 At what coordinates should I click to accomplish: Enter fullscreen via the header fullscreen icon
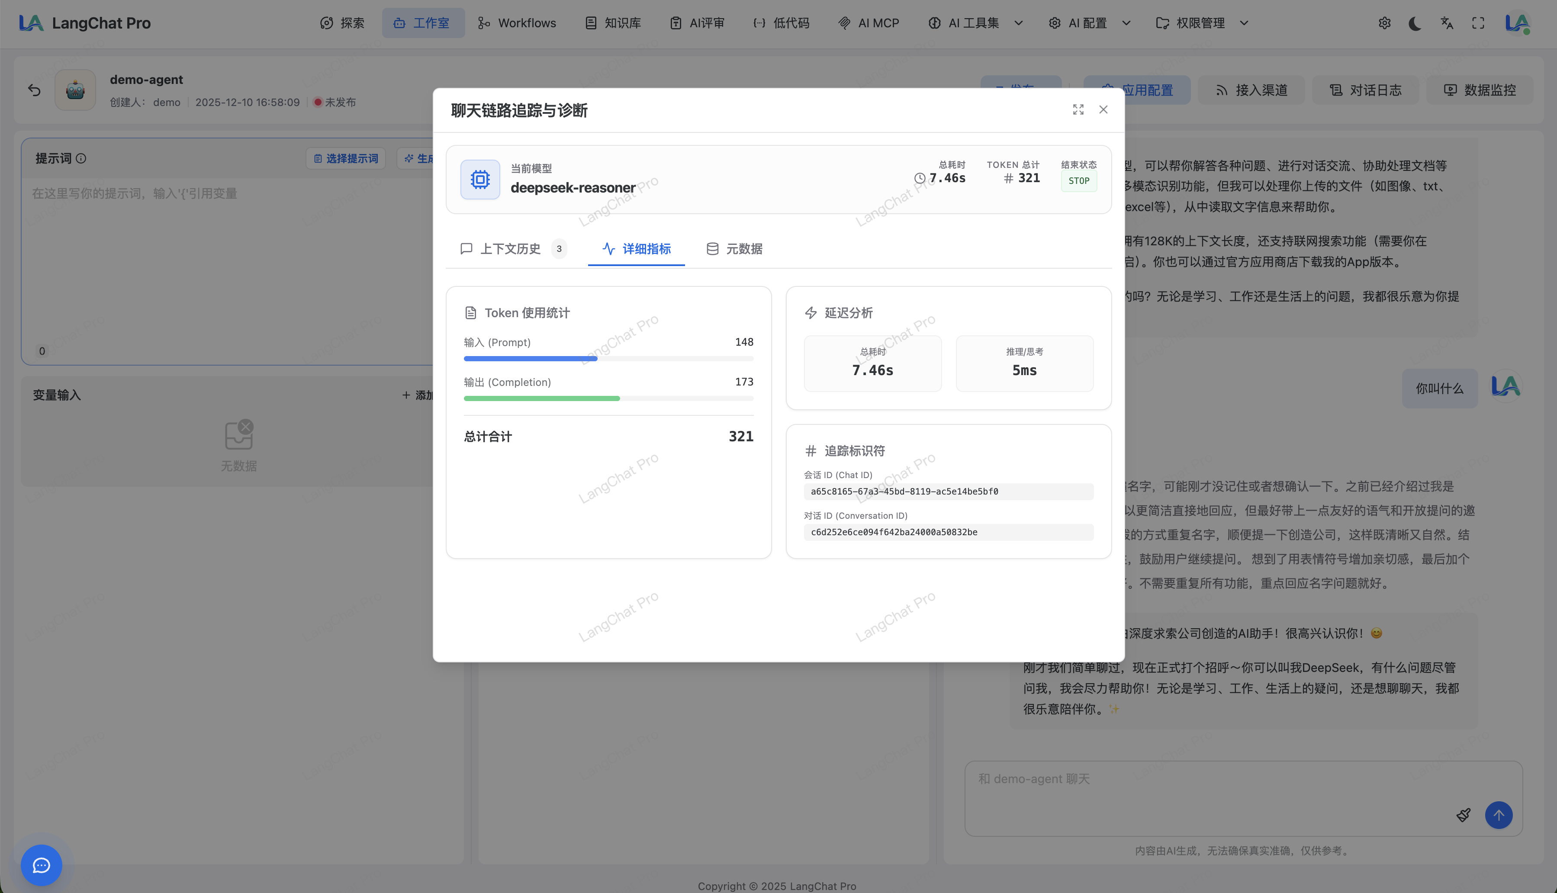tap(1478, 23)
